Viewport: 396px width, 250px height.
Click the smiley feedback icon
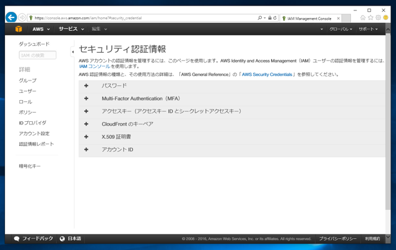[385, 17]
